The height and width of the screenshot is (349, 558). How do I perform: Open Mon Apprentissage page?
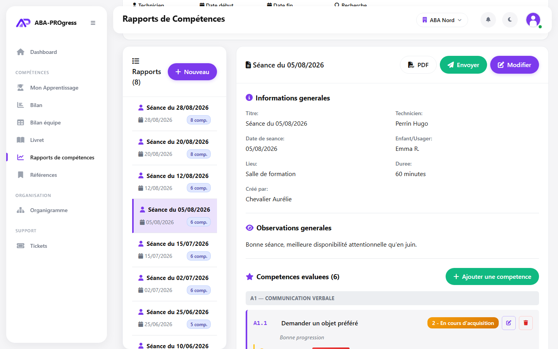pos(57,88)
